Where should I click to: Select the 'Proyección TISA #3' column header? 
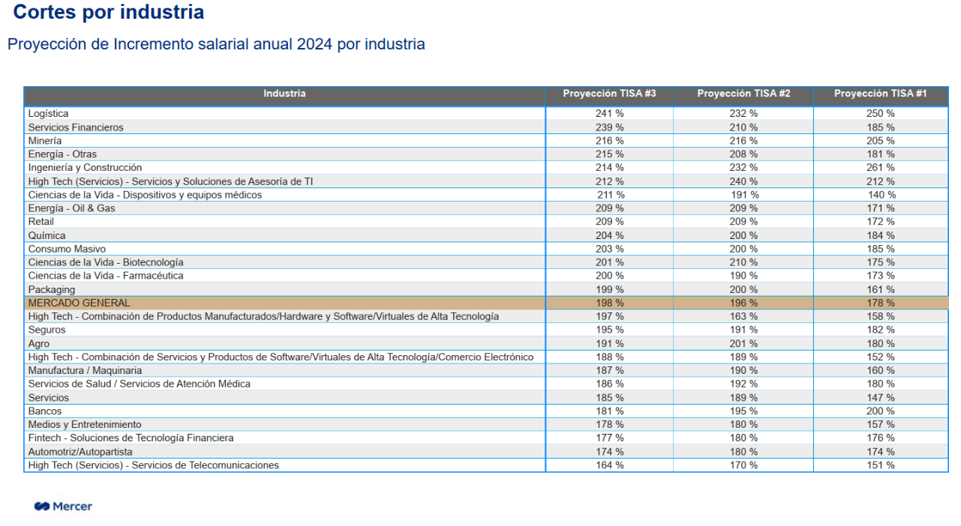tap(609, 94)
